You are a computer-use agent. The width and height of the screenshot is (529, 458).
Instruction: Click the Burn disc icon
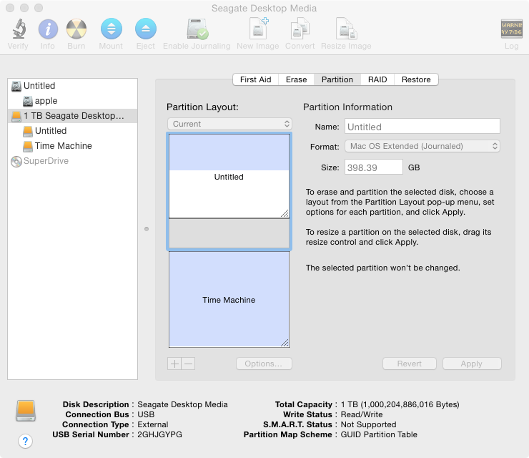point(76,29)
